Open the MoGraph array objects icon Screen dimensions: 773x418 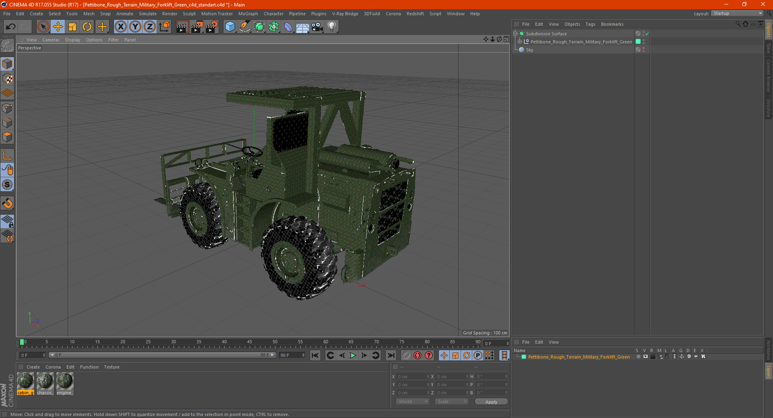coord(274,27)
